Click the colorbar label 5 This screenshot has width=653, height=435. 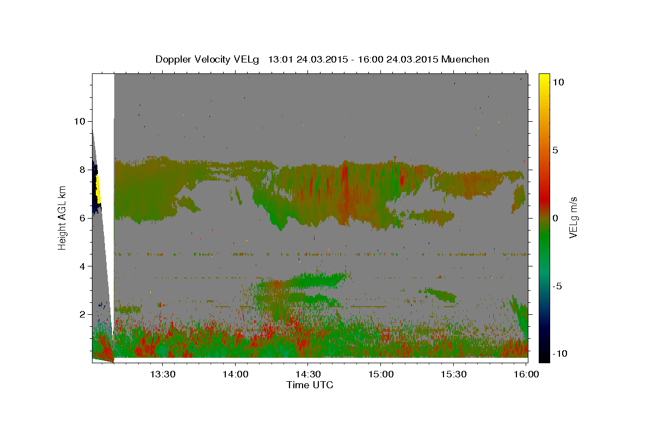pos(555,150)
